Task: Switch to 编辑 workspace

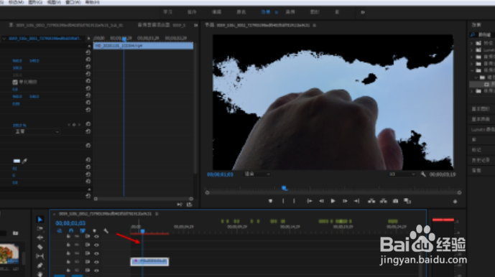Action: click(216, 12)
